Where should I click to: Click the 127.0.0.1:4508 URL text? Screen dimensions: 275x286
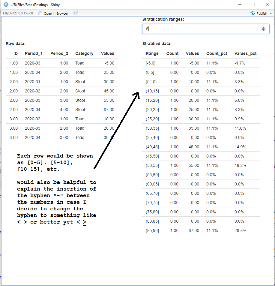point(18,13)
